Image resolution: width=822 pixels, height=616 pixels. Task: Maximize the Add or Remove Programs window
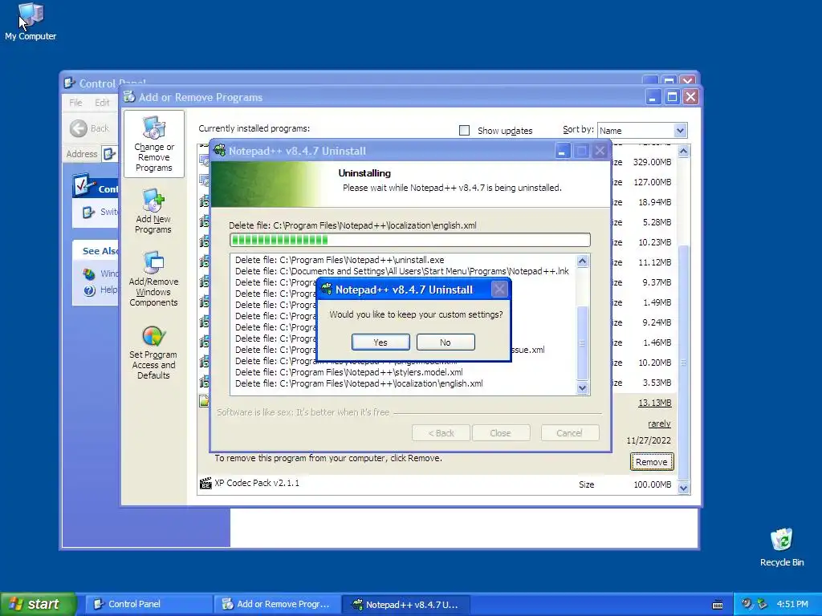pos(672,97)
